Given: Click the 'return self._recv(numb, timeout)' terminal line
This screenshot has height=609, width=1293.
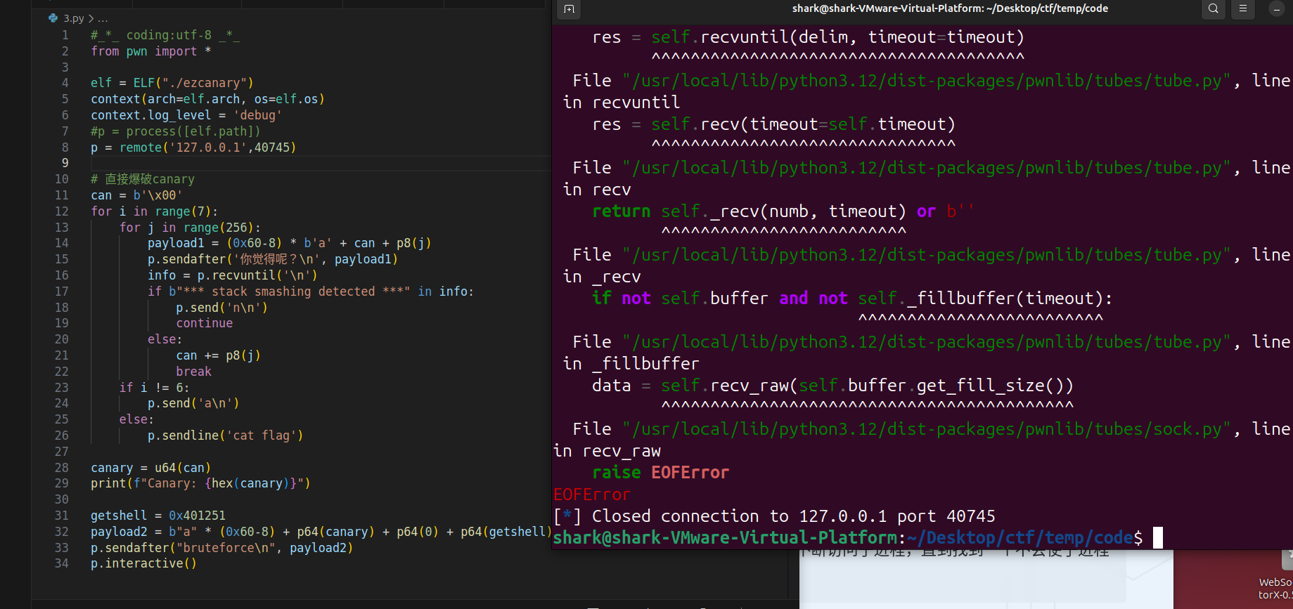Looking at the screenshot, I should 784,211.
